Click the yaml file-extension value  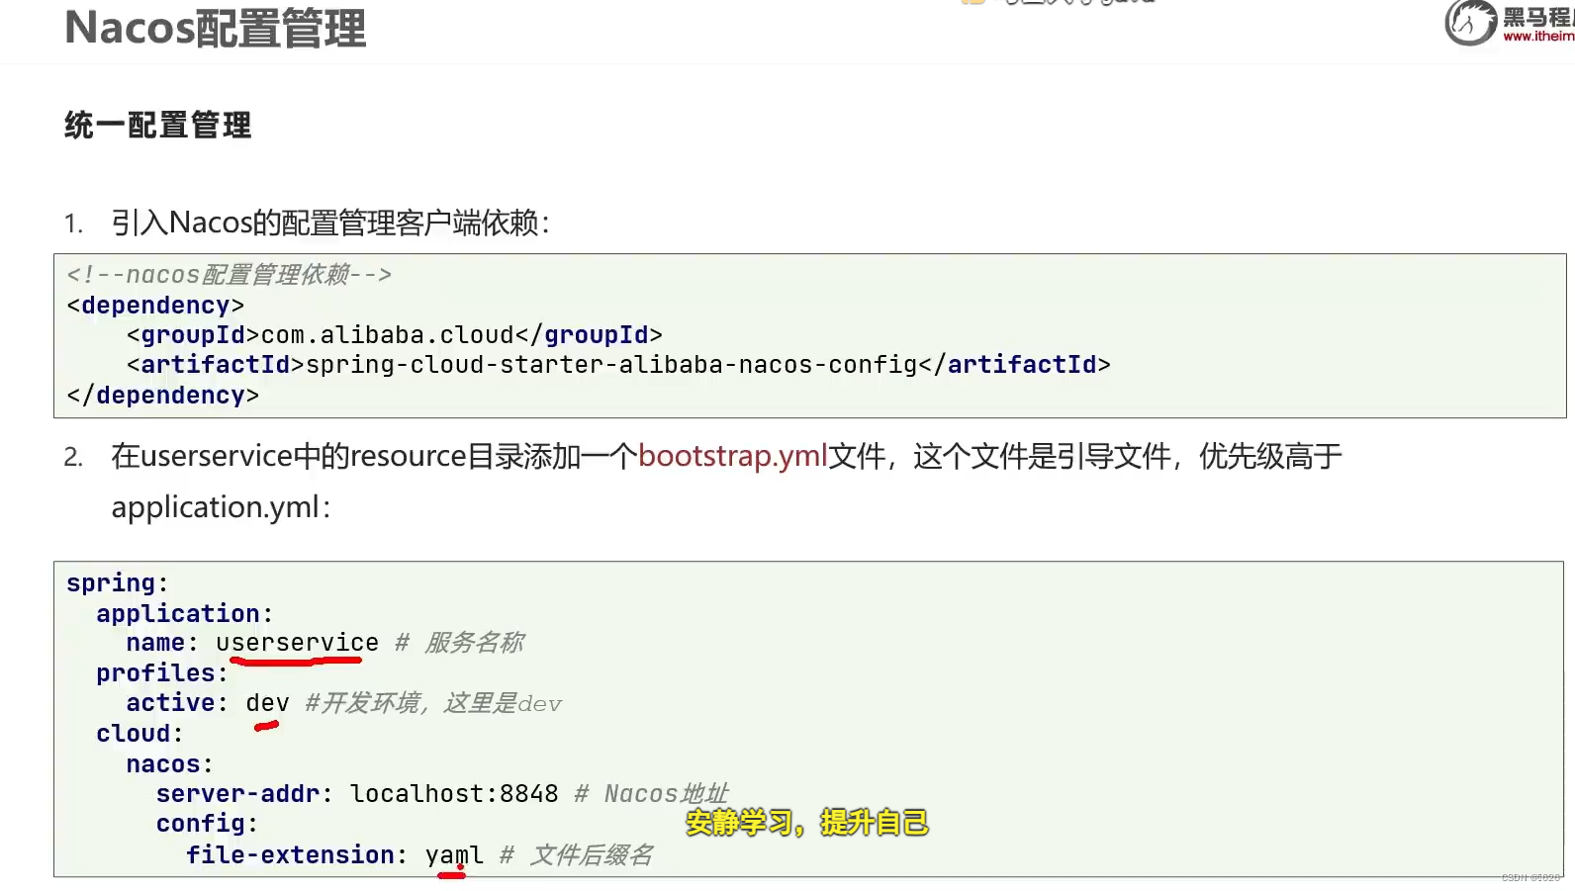tap(454, 854)
